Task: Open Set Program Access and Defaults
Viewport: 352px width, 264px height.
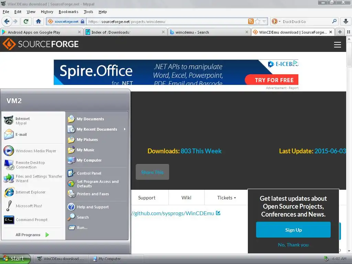Action: pyautogui.click(x=97, y=184)
